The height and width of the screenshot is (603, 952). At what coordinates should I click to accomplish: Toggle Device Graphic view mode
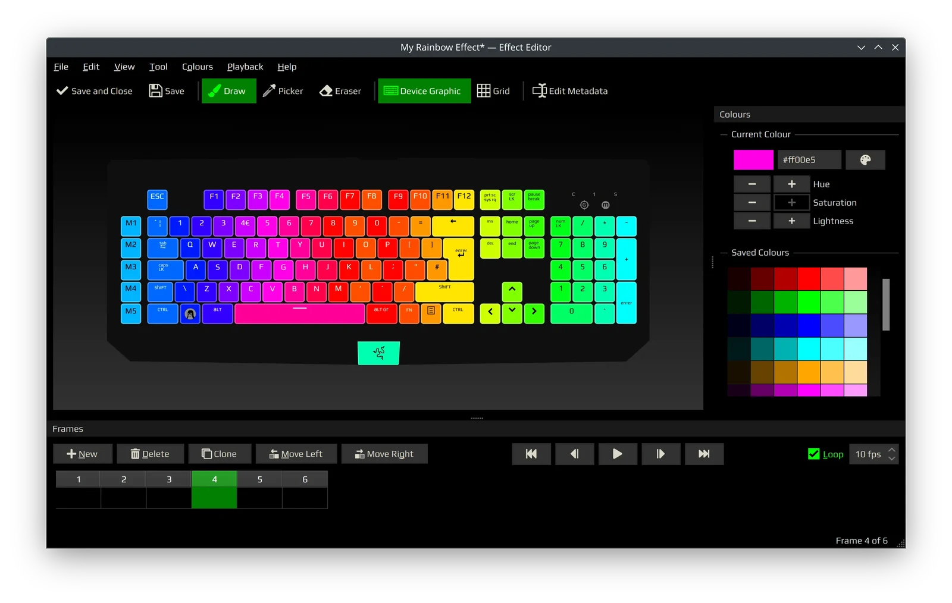(x=424, y=91)
